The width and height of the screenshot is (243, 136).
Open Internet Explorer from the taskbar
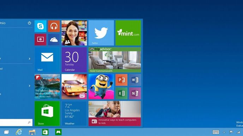click(19, 132)
